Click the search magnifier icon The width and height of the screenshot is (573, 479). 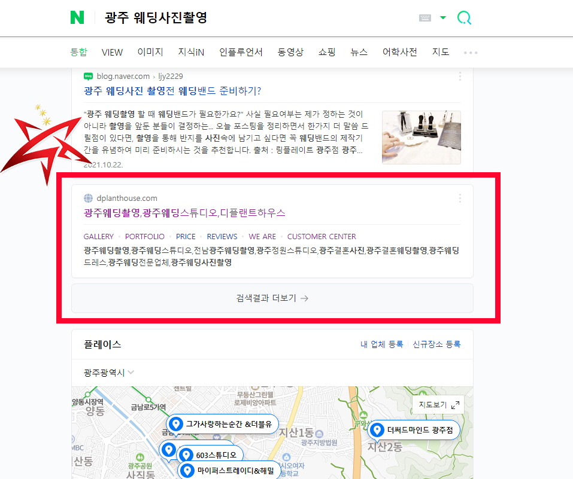coord(464,17)
